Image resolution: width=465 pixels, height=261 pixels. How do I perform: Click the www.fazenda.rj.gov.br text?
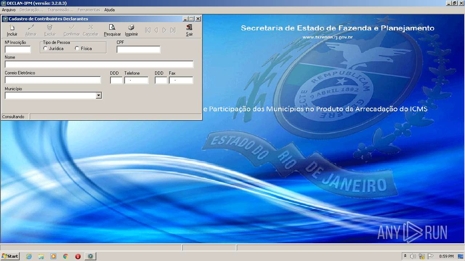327,37
